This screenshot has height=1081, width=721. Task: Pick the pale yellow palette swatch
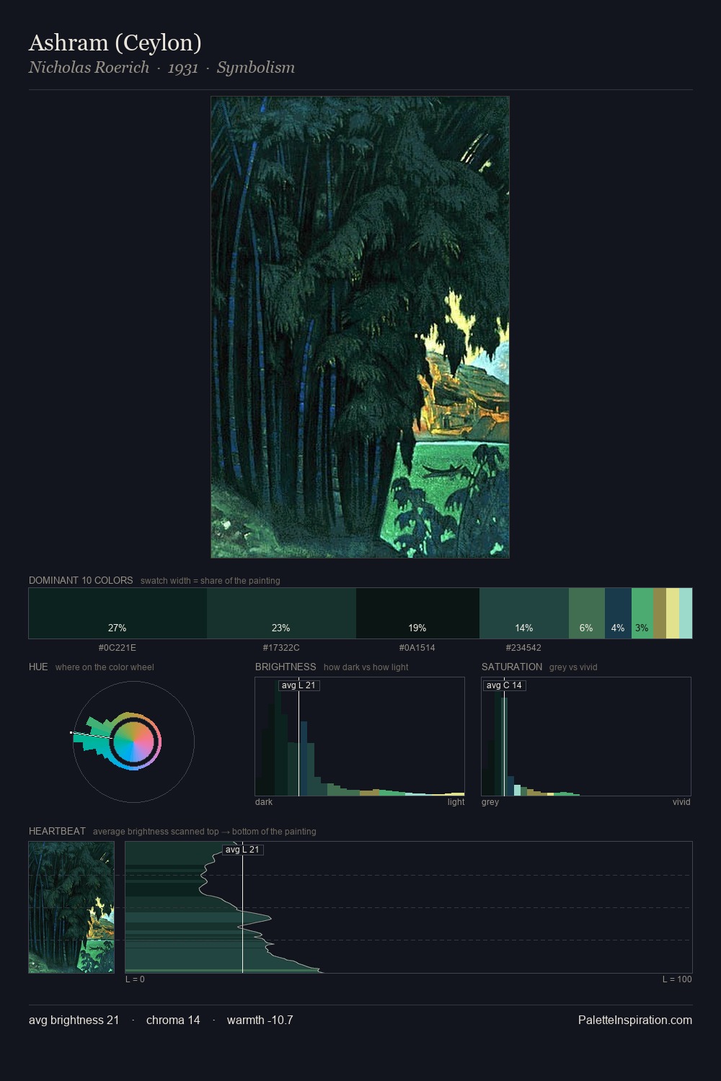click(x=673, y=613)
